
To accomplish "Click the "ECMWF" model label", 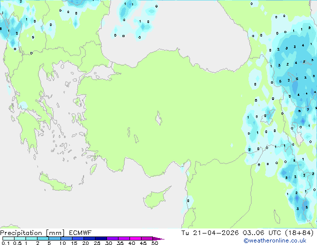I will [80, 233].
